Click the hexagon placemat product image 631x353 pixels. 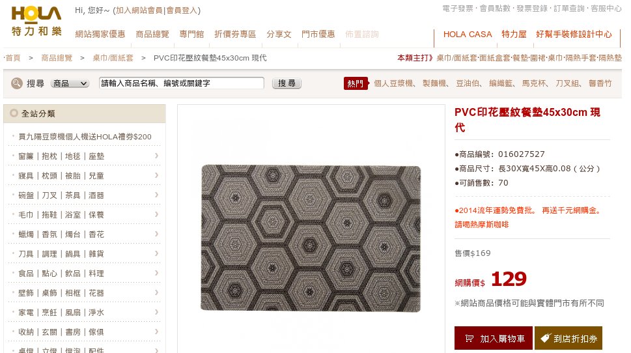(311, 238)
